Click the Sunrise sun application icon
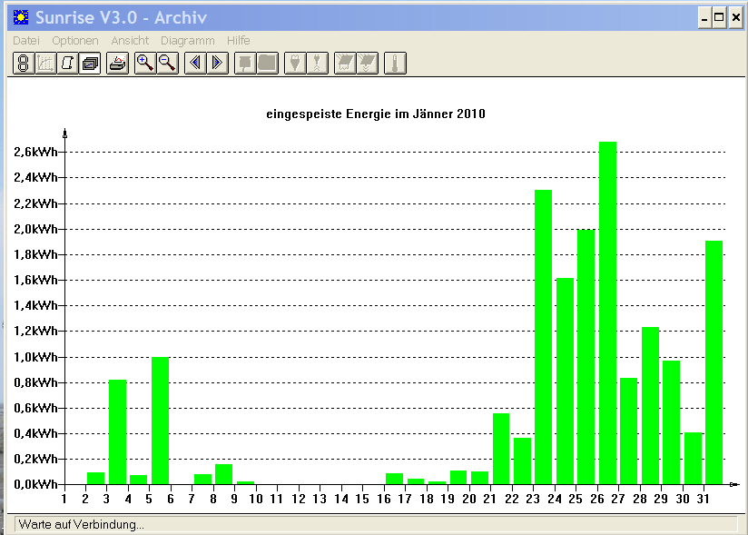This screenshot has height=535, width=748. (x=21, y=17)
